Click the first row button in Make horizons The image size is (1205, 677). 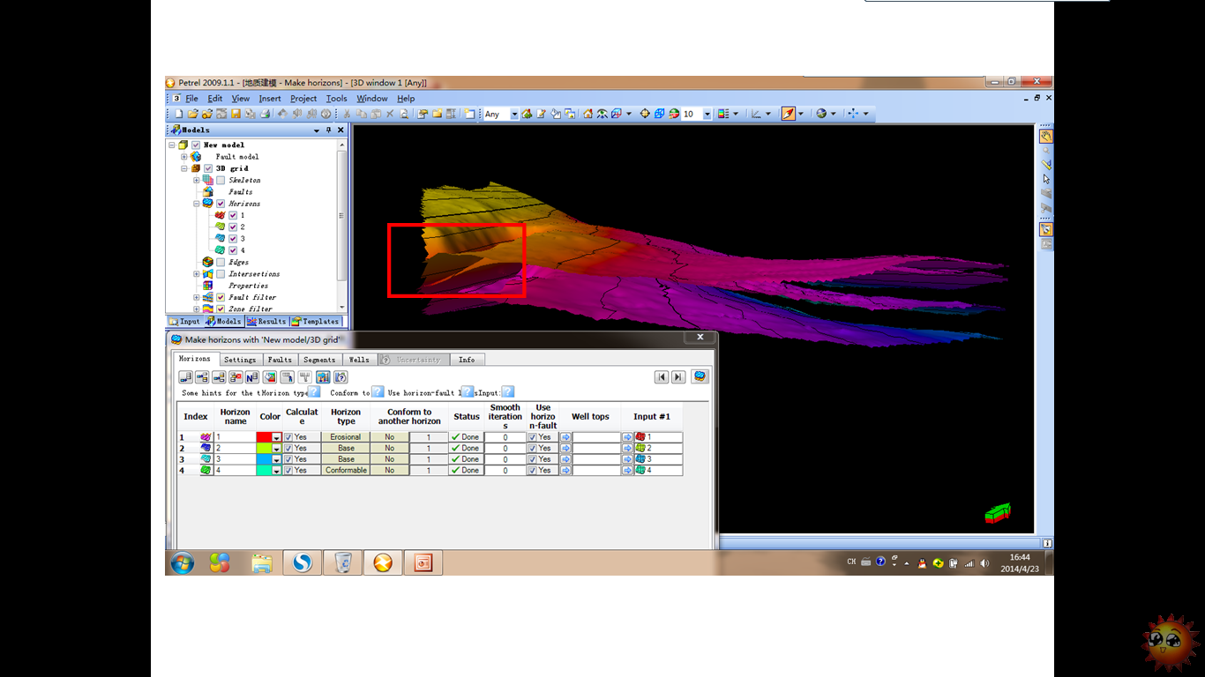point(662,377)
